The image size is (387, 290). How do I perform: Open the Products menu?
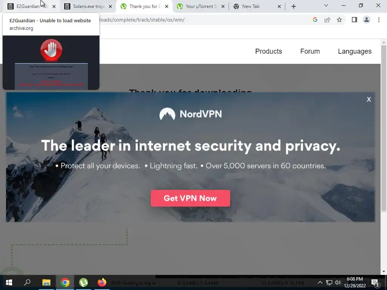(269, 51)
